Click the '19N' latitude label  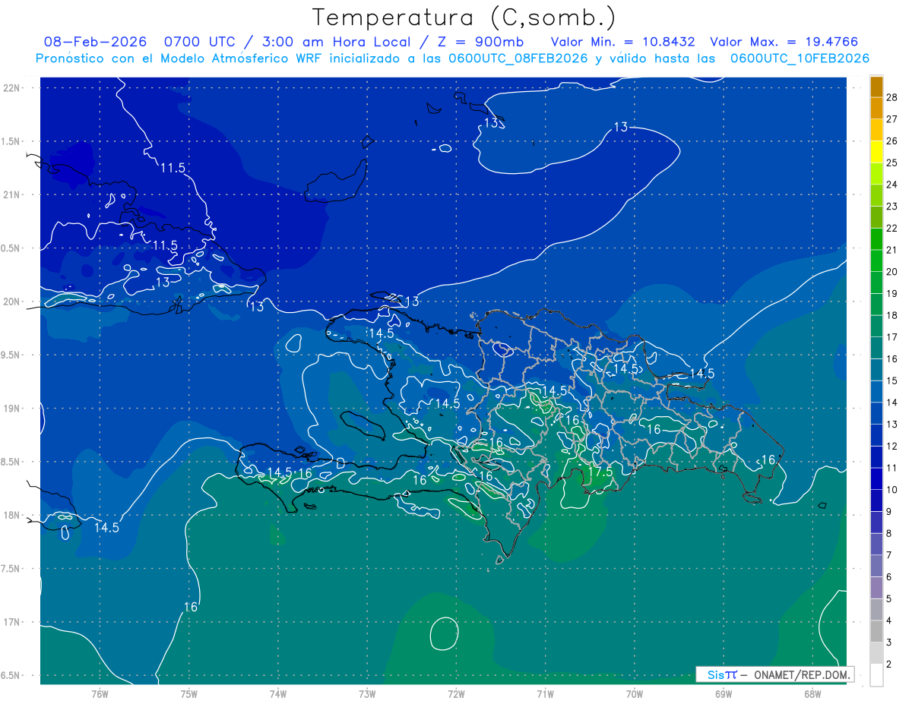(13, 409)
